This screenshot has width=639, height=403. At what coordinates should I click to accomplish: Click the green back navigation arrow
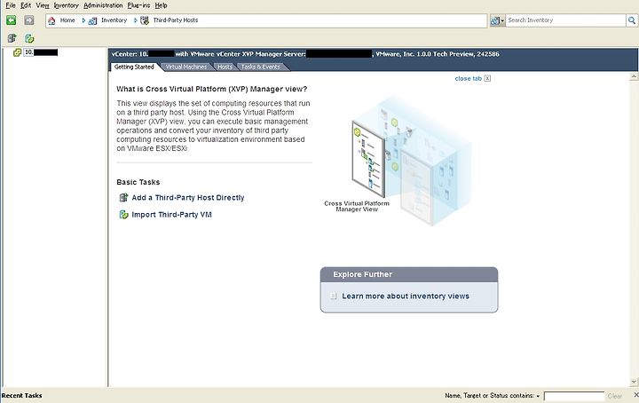coord(11,20)
